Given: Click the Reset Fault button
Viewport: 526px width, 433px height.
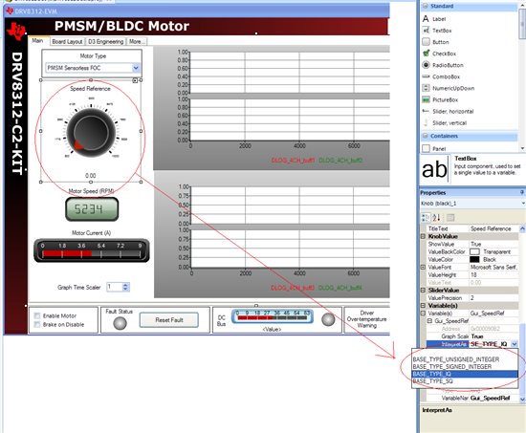Looking at the screenshot, I should coord(169,320).
